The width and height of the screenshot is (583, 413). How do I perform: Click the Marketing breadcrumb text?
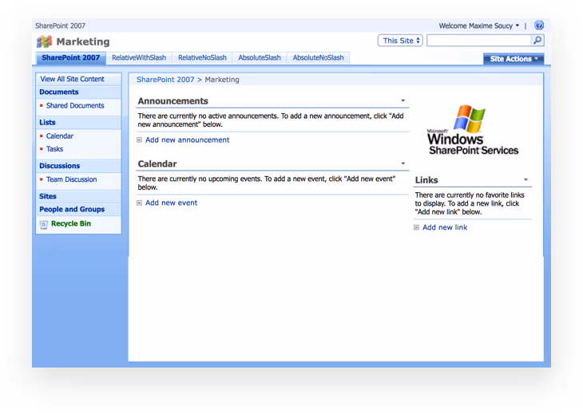[x=222, y=80]
